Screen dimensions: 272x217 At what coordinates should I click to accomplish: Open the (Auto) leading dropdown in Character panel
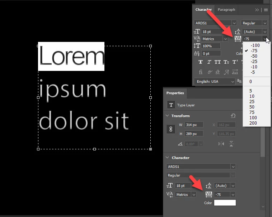click(x=265, y=32)
